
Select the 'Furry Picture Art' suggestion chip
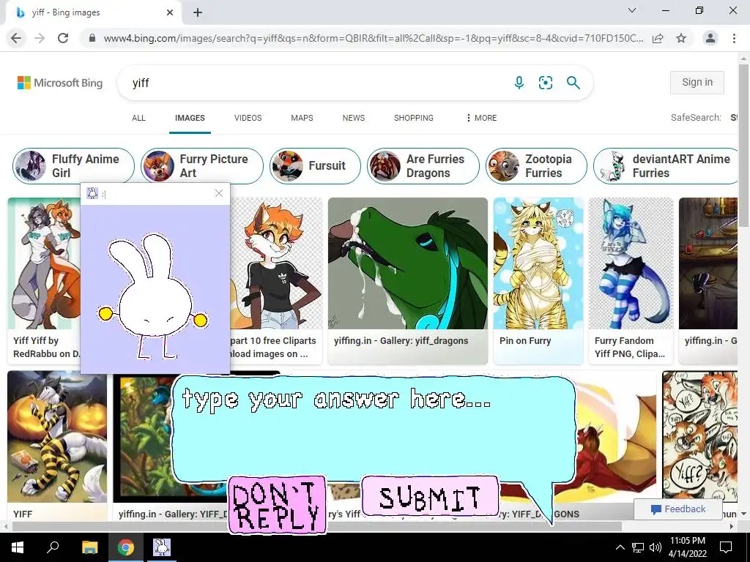pos(202,166)
